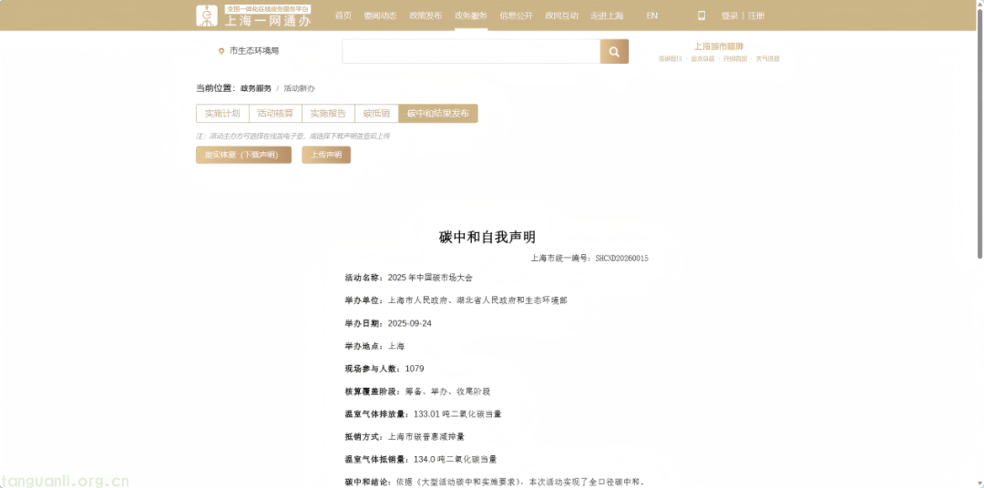984x488 pixels.
Task: Select the 碳中和结果发布 tab
Action: click(x=438, y=114)
